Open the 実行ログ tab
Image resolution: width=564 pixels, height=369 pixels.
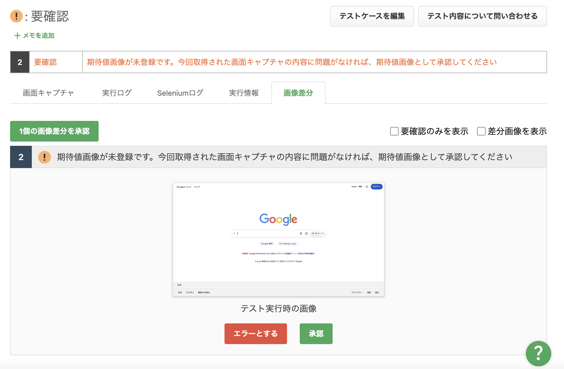tap(117, 93)
